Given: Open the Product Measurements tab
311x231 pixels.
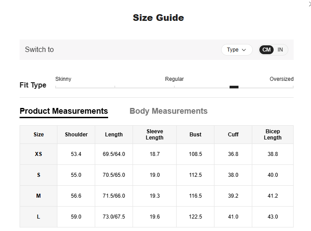Looking at the screenshot, I should (64, 111).
